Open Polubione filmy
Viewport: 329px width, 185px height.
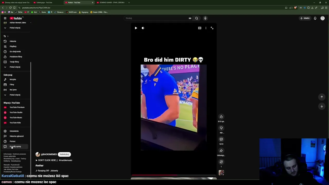pyautogui.click(x=15, y=57)
